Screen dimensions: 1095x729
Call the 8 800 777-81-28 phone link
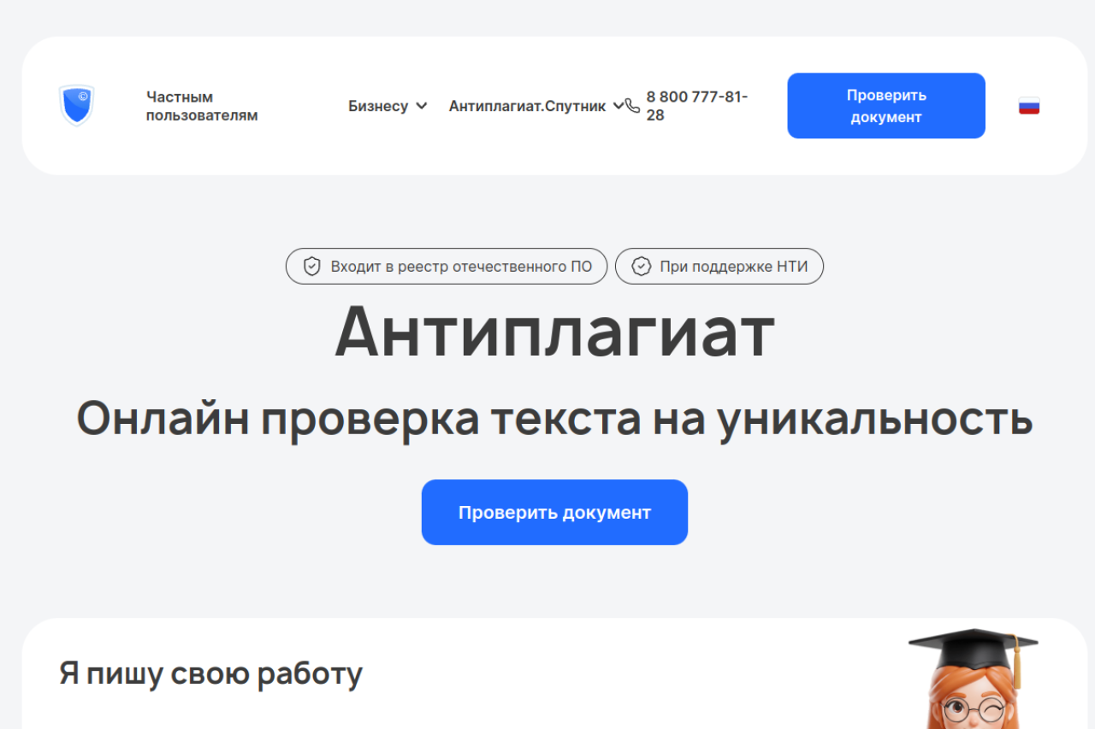click(697, 106)
